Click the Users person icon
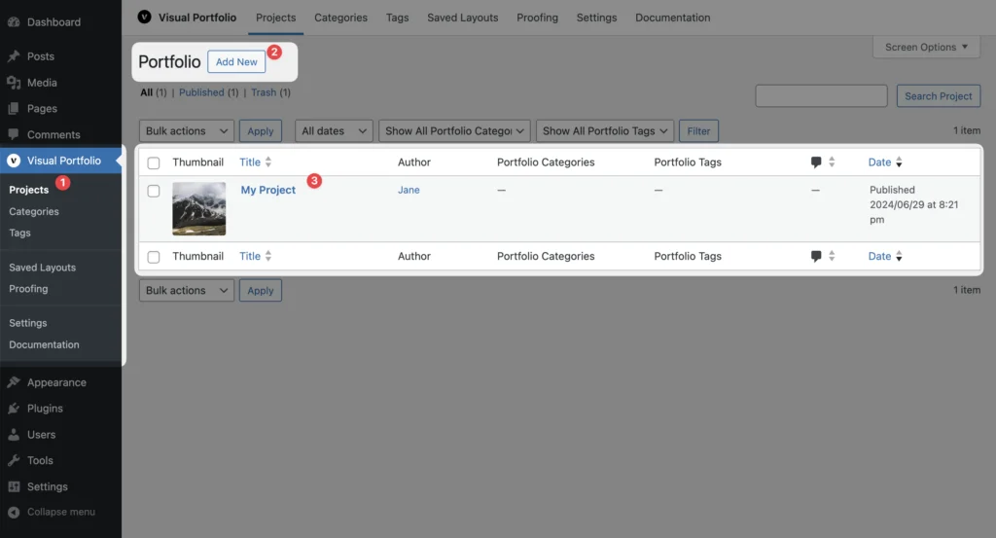This screenshot has width=996, height=538. pyautogui.click(x=14, y=435)
